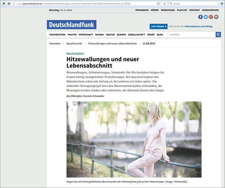This screenshot has width=225, height=188.
Task: Go to SPORT section
Action: [x=151, y=35]
